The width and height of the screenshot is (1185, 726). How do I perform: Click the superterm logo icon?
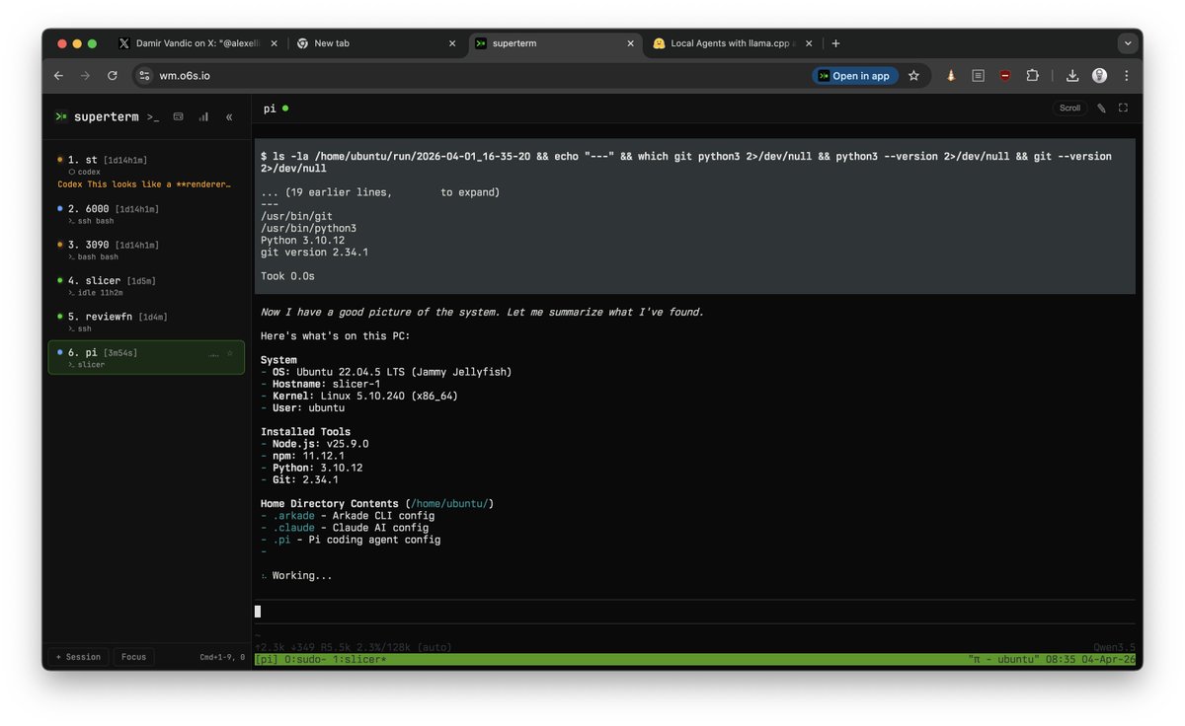[x=60, y=116]
